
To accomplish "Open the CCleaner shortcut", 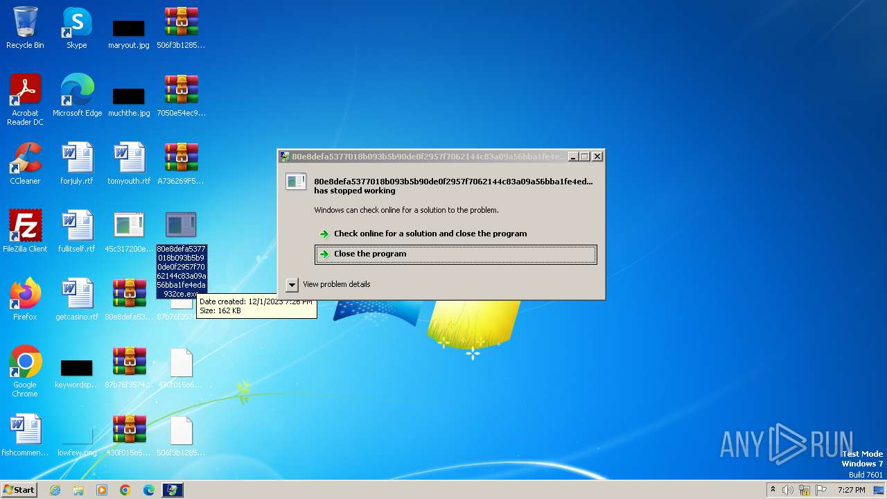I will (25, 164).
